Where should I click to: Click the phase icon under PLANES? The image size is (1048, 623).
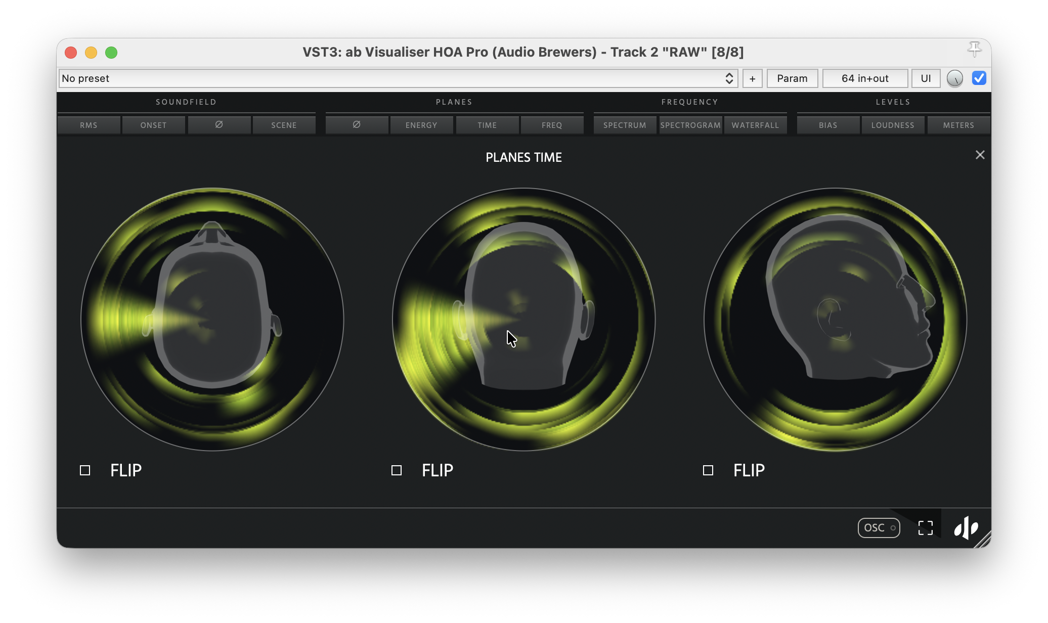(357, 125)
